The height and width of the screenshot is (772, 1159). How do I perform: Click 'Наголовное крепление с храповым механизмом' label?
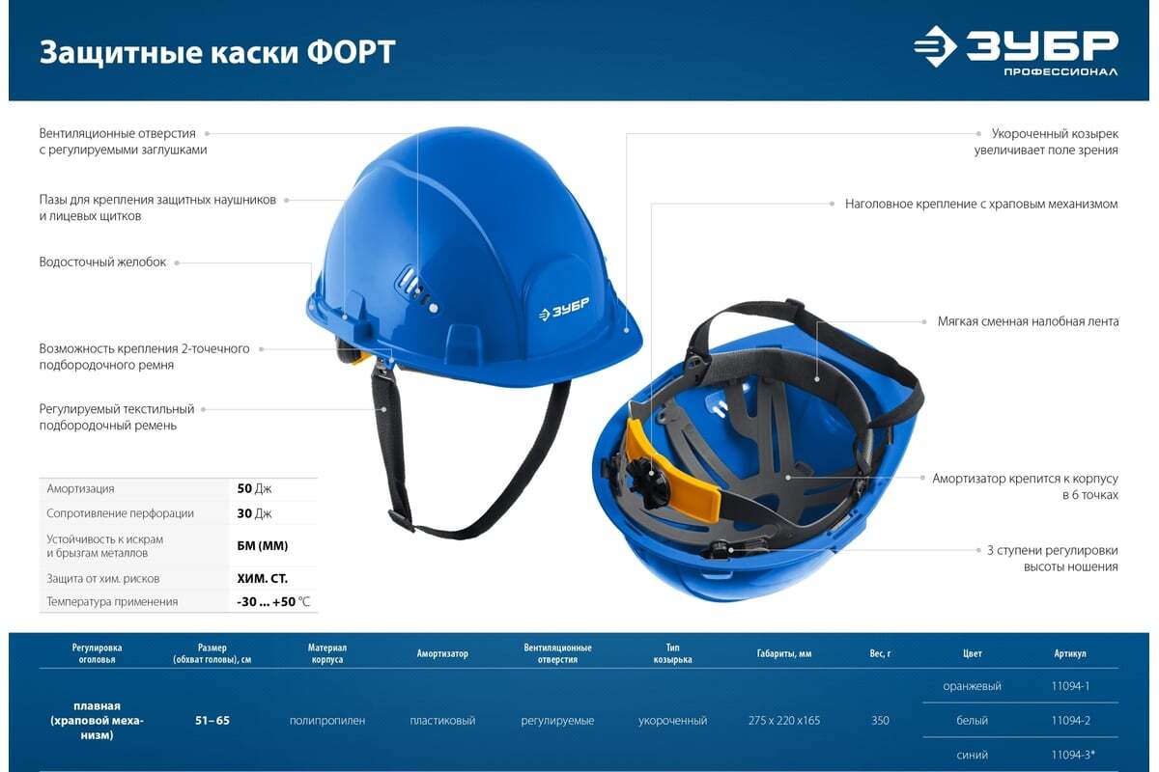[981, 204]
